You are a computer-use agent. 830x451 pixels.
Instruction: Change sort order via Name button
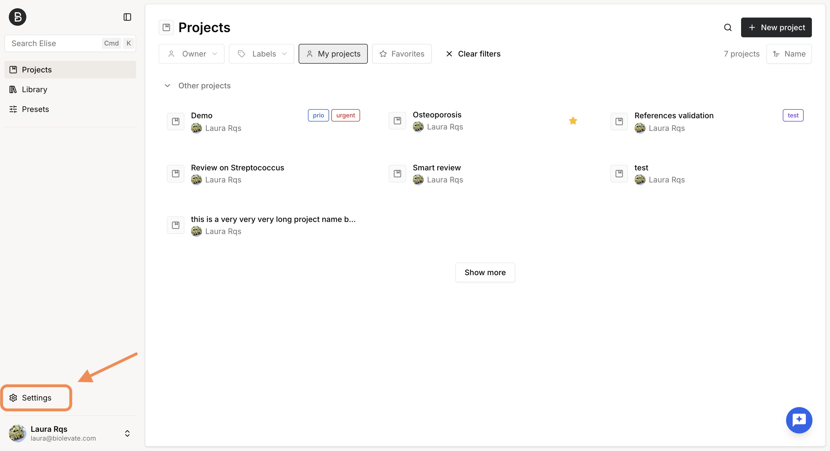[789, 54]
